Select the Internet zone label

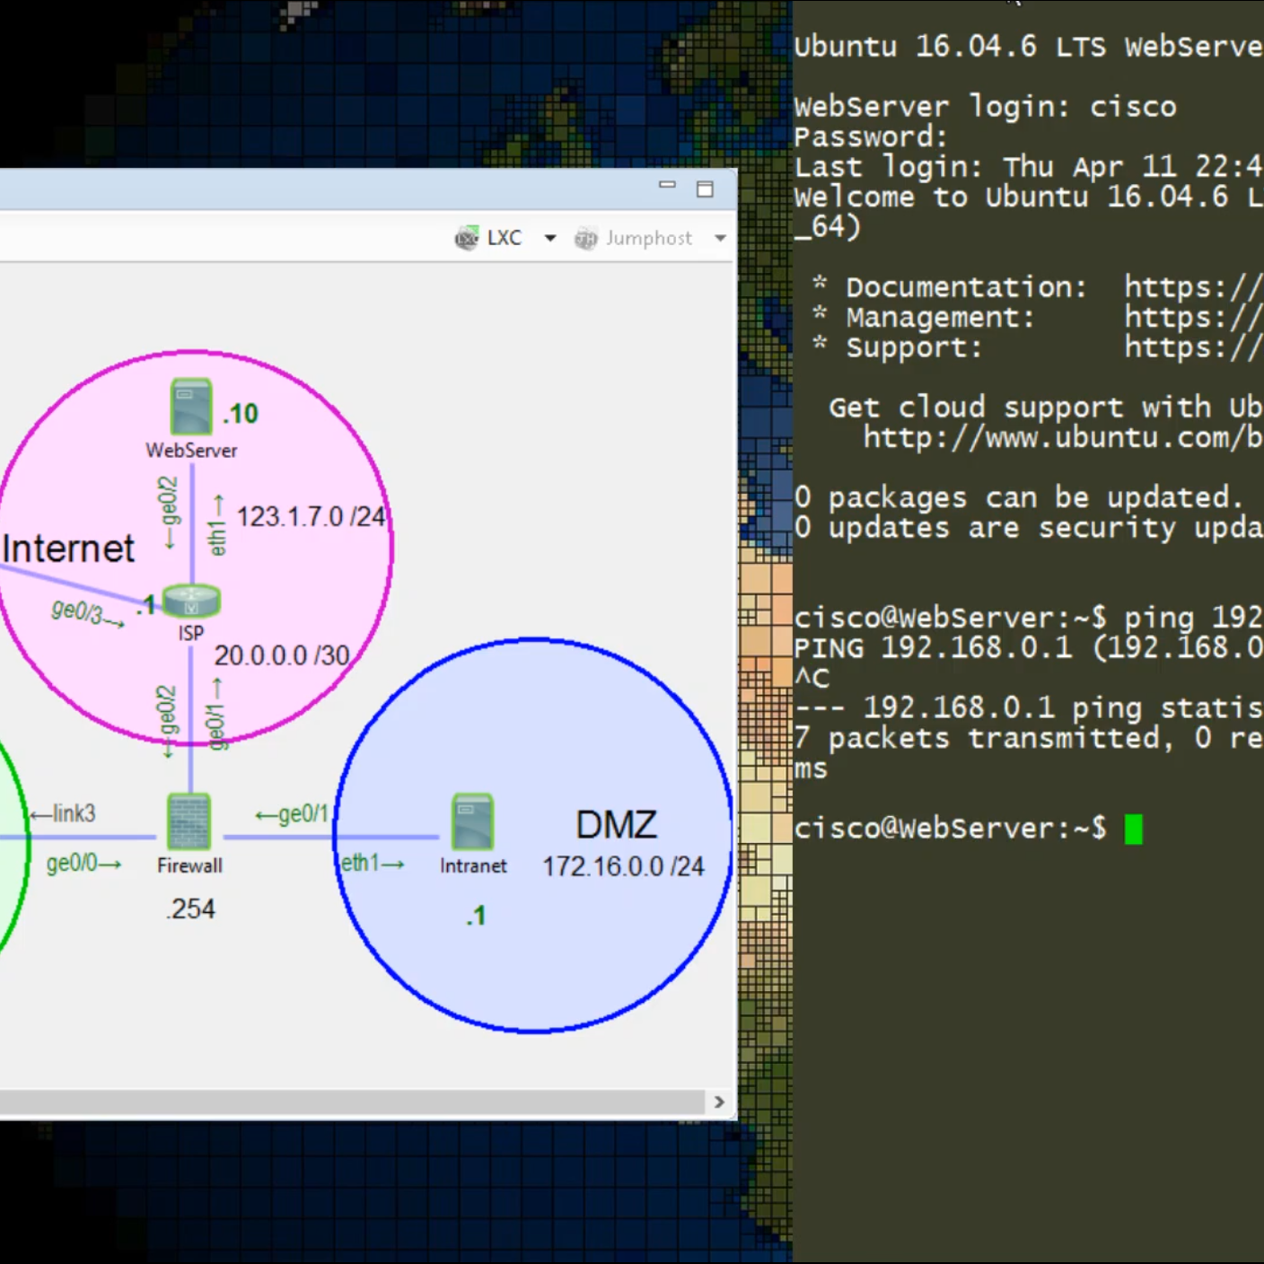click(x=68, y=549)
